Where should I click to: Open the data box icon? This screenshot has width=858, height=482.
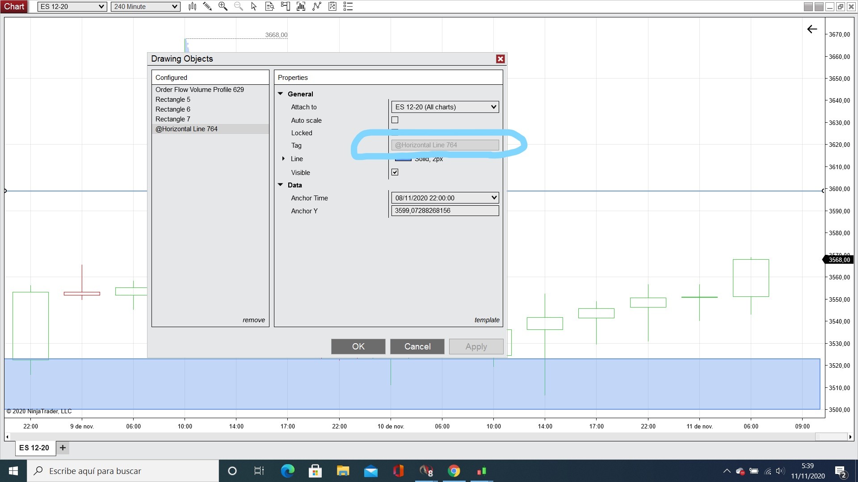pos(269,7)
